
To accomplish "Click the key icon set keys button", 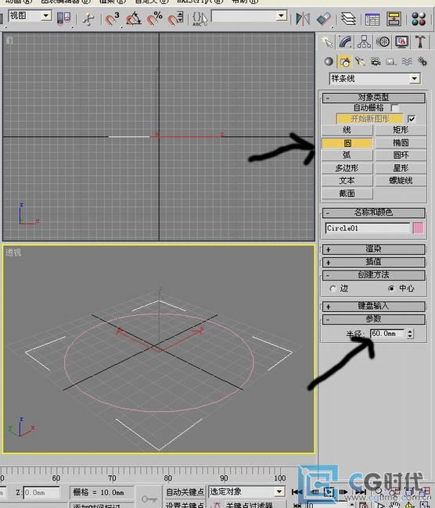I will (149, 499).
